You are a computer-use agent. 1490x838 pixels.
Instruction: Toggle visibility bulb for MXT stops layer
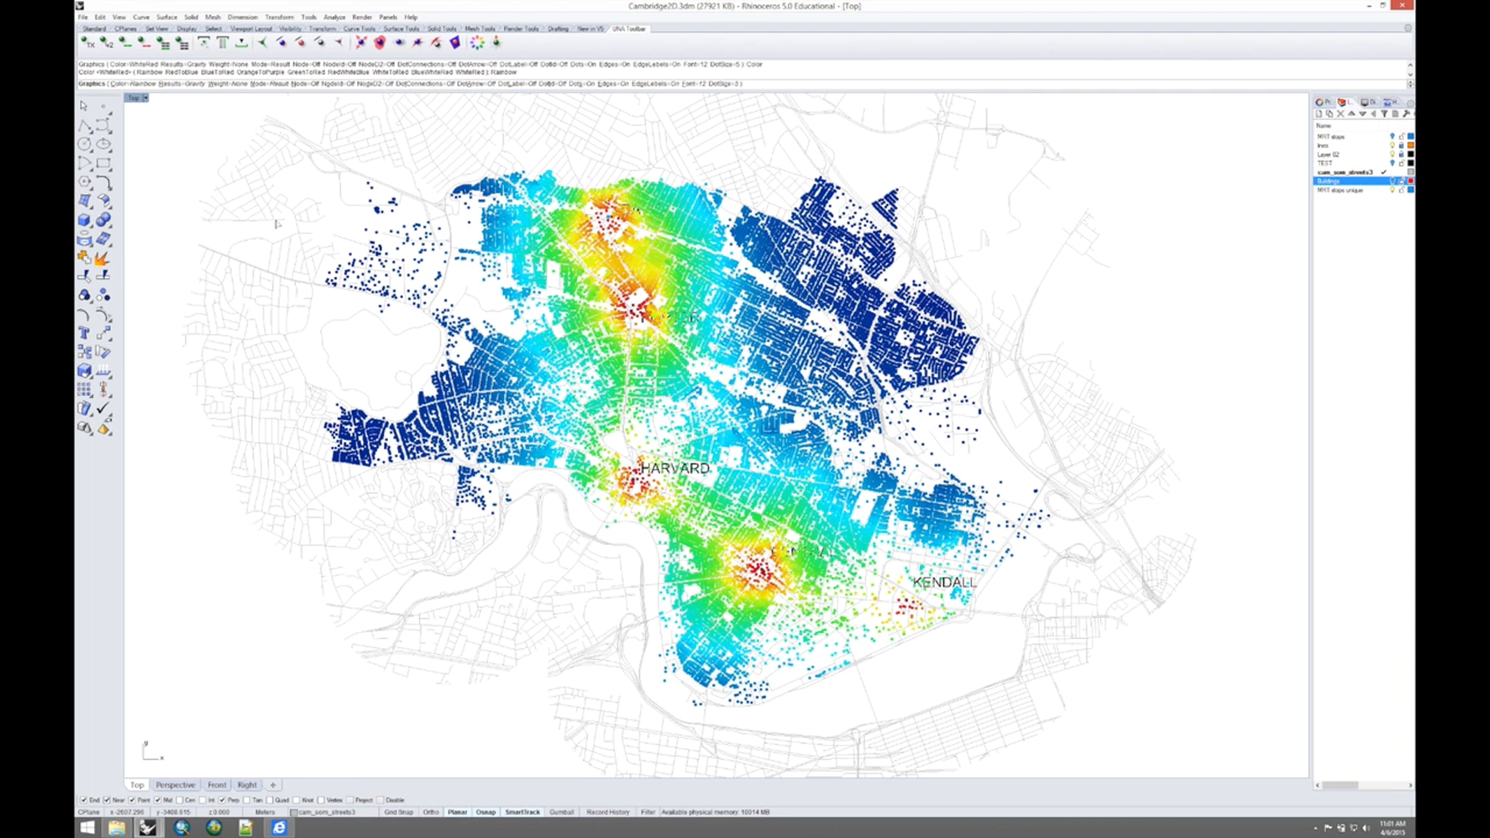coord(1392,136)
